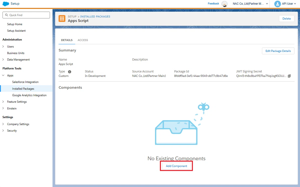Open Setup Assistant in sidebar
Image resolution: width=300 pixels, height=187 pixels.
[16, 31]
